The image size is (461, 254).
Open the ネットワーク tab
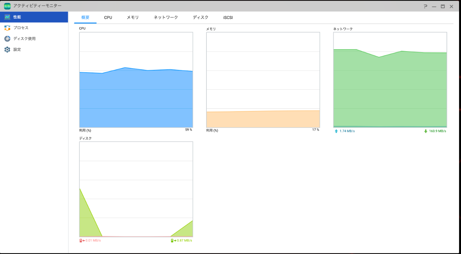tap(166, 17)
